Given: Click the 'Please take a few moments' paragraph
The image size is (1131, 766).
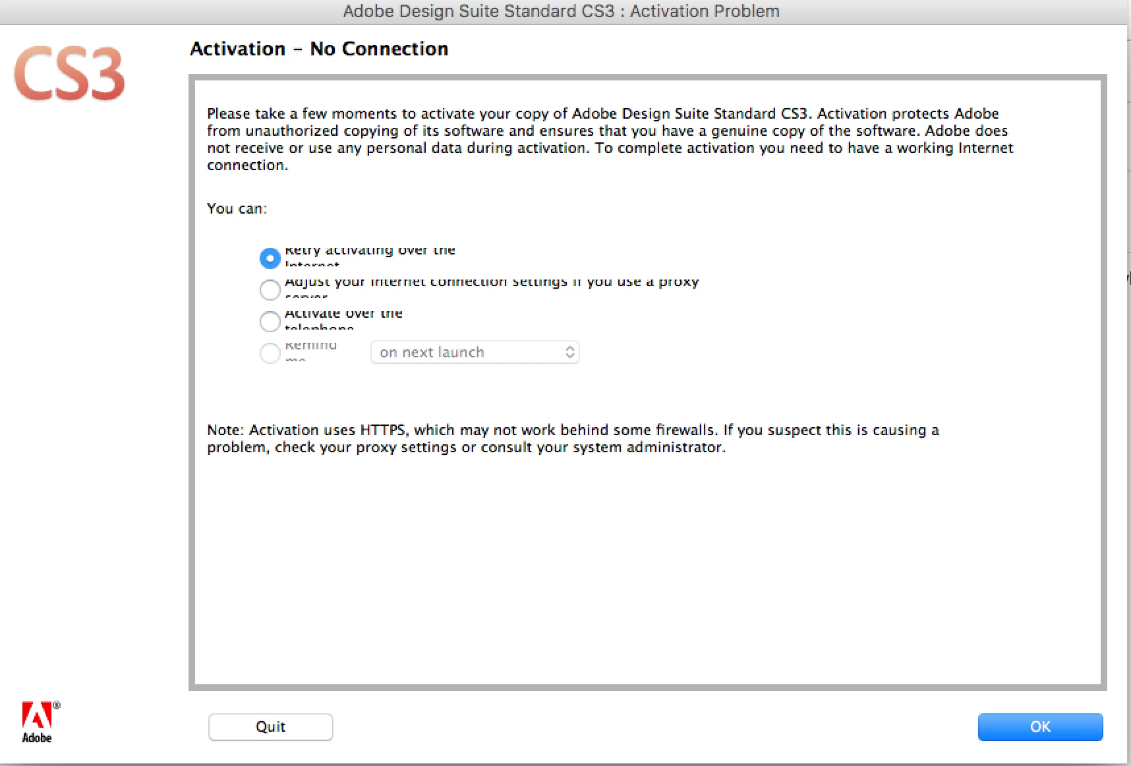Looking at the screenshot, I should tap(610, 139).
